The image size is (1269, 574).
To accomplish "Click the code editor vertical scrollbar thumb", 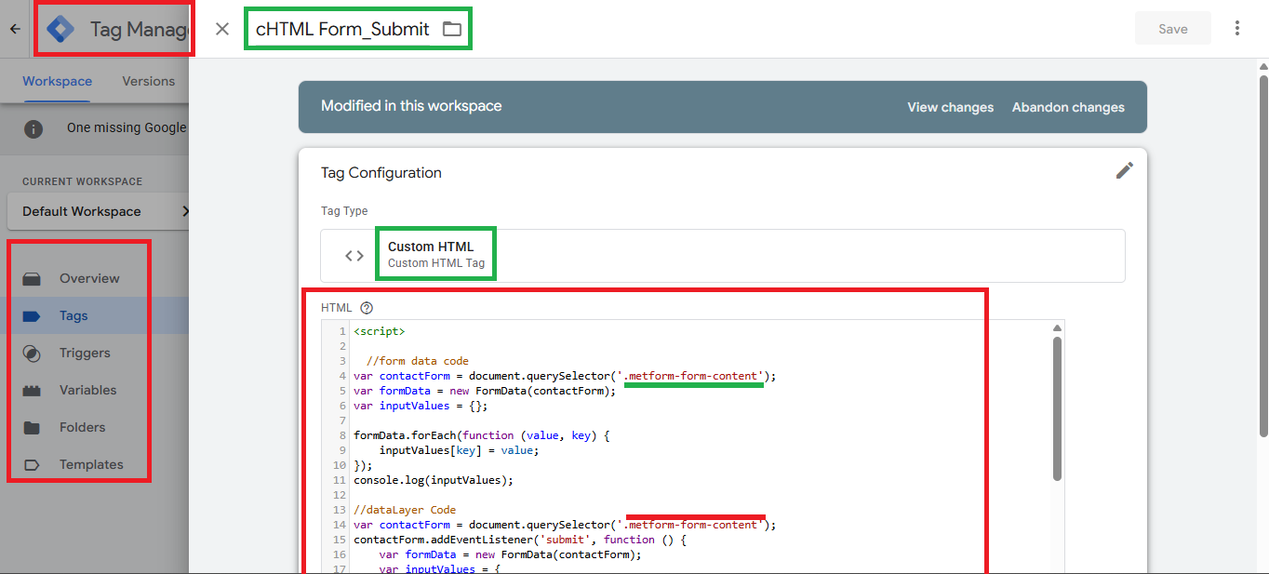I will click(1058, 408).
